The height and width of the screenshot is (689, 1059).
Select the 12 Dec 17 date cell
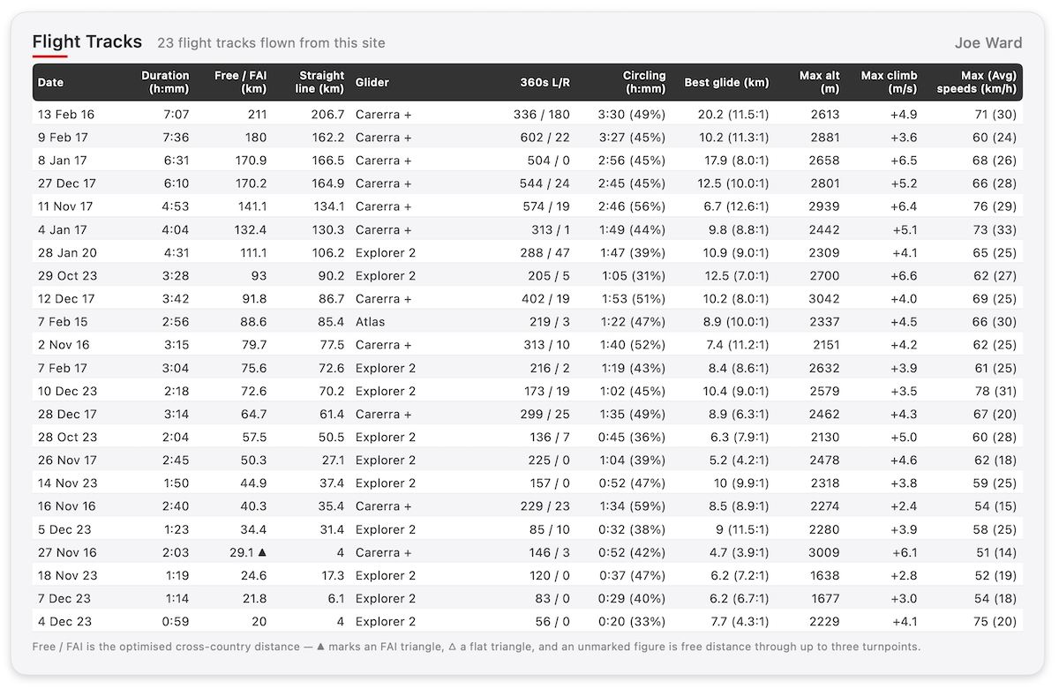tap(66, 298)
